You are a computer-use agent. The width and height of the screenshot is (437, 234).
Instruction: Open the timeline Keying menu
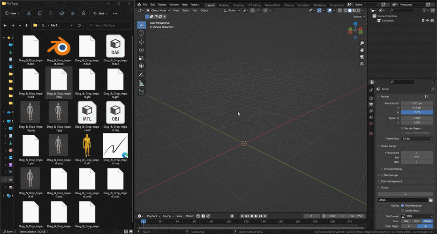[168, 216]
